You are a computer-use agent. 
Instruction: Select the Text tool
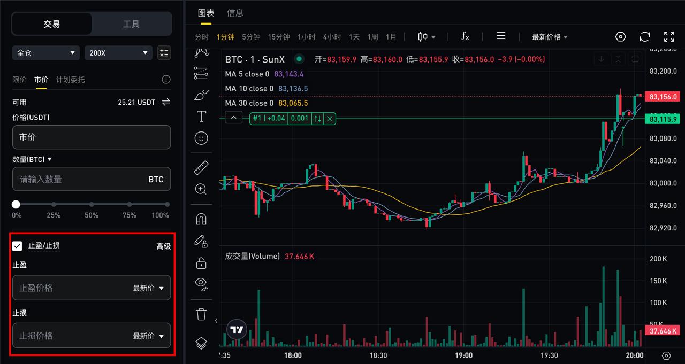click(x=201, y=116)
